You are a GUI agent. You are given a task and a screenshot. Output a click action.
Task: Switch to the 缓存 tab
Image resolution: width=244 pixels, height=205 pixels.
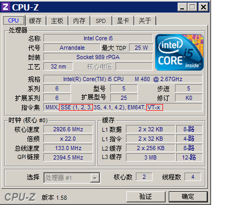click(x=36, y=21)
